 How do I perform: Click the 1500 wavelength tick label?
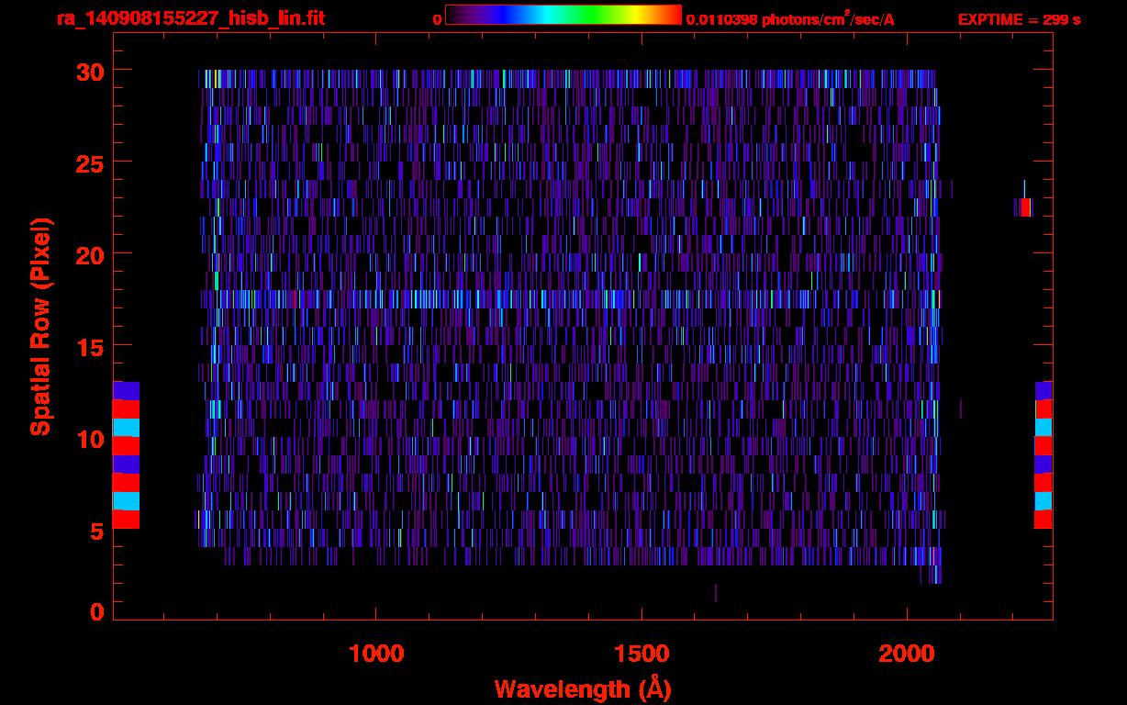(642, 654)
